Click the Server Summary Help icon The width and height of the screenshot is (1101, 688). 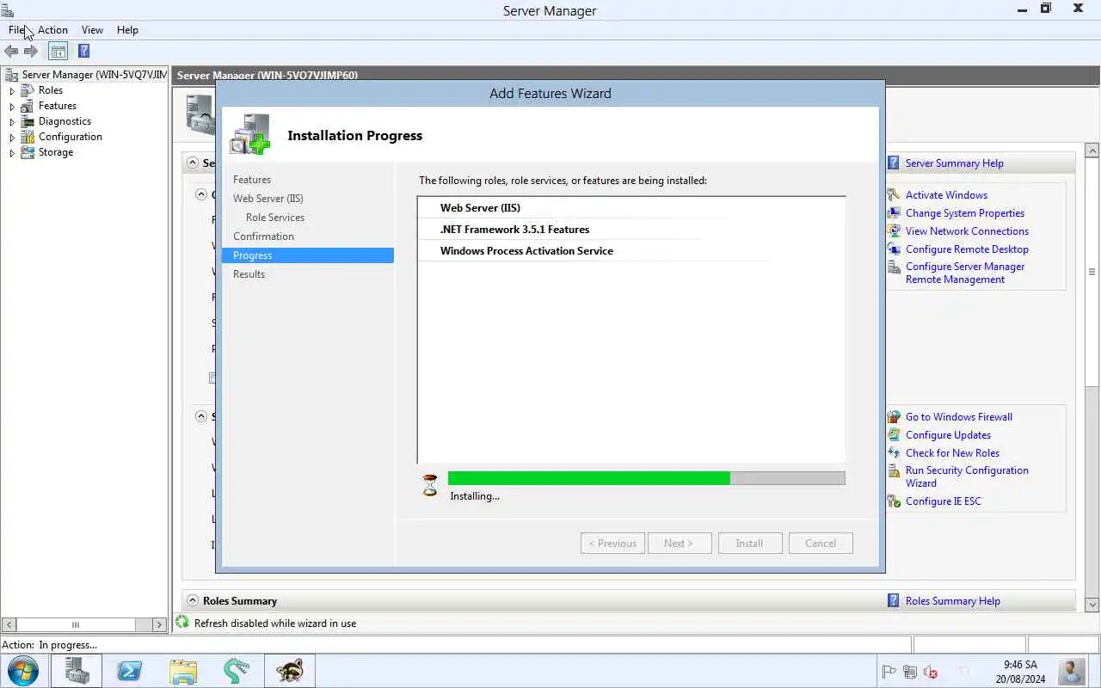tap(894, 163)
